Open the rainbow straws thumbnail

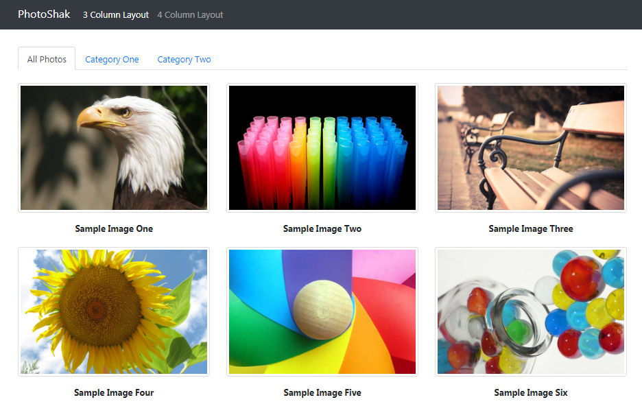coord(322,147)
